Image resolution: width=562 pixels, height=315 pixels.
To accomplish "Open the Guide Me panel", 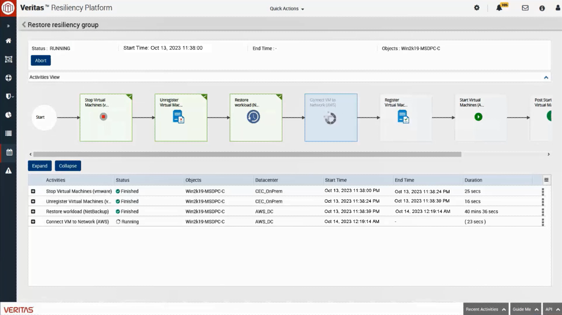I will click(526, 309).
